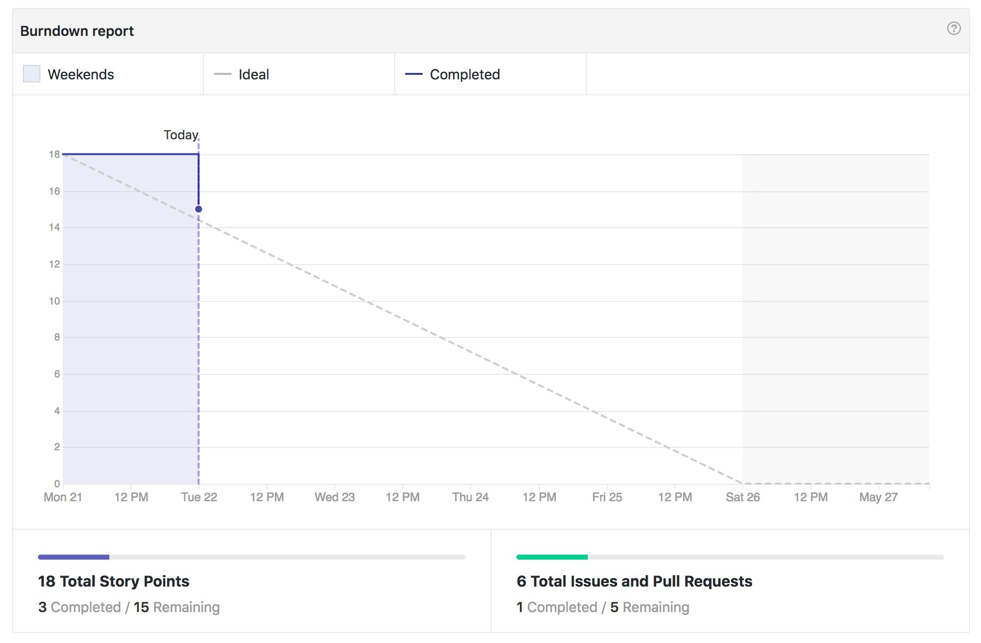Click the Weekends color swatch
The width and height of the screenshot is (981, 643).
pos(31,74)
